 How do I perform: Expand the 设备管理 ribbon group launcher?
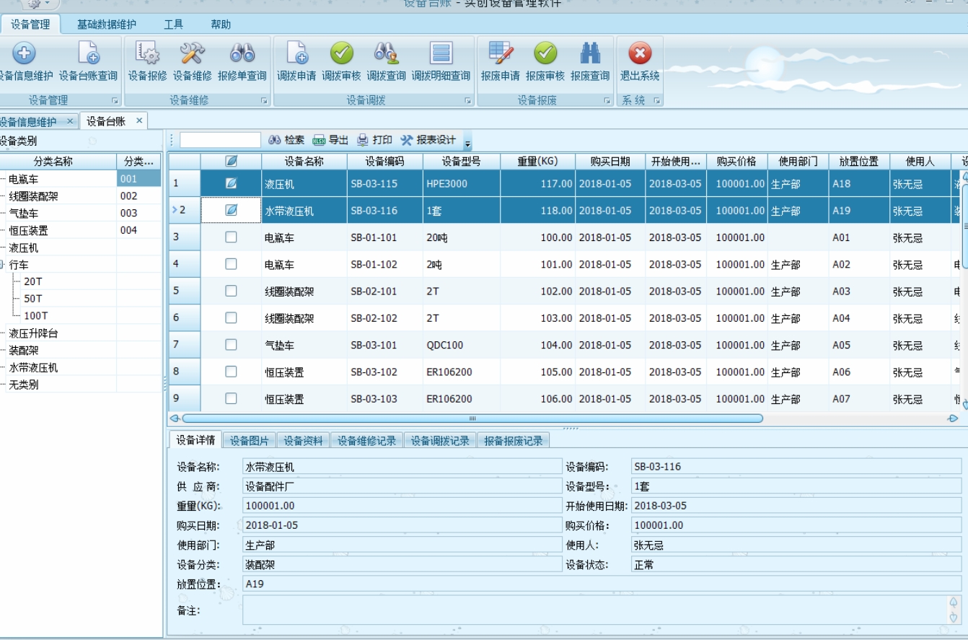click(114, 101)
